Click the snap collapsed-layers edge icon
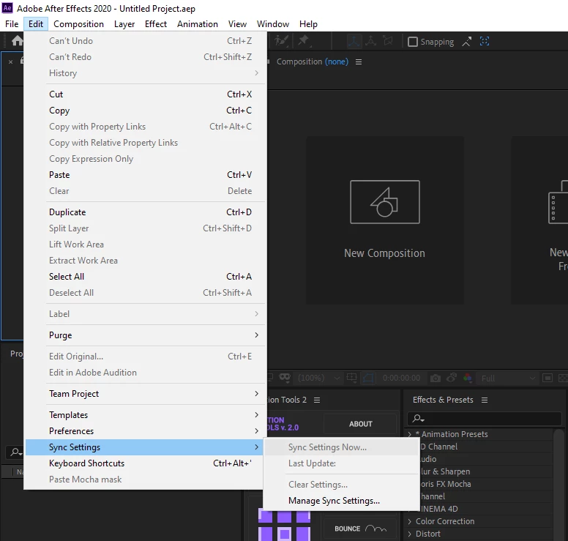This screenshot has width=568, height=541. (466, 42)
